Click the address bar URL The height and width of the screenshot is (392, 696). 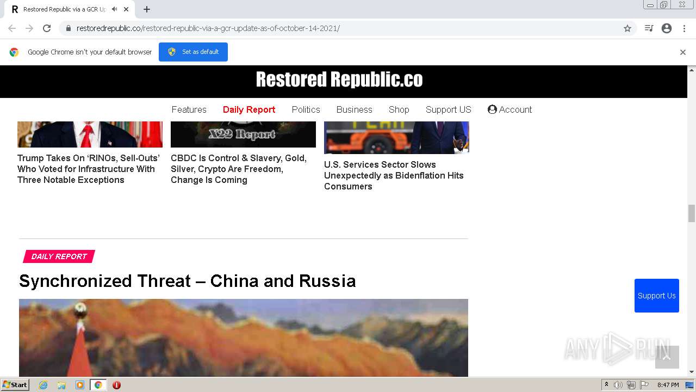tap(208, 28)
